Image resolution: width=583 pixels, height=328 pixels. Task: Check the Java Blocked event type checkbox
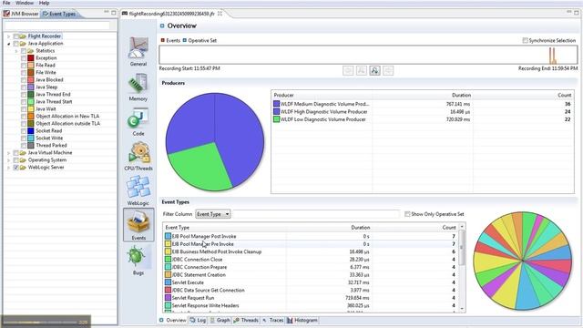[24, 79]
